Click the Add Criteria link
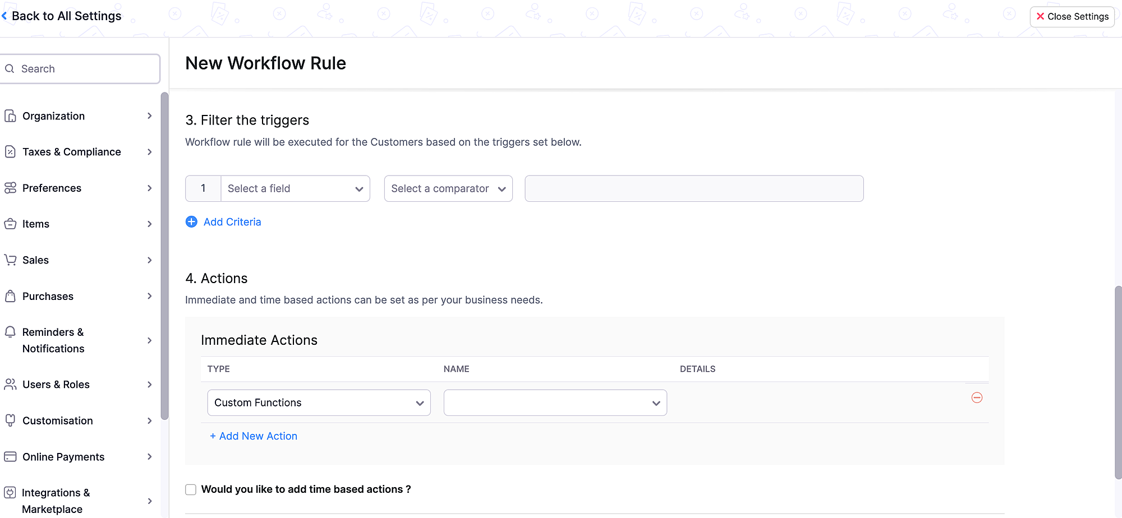This screenshot has width=1122, height=518. [232, 221]
